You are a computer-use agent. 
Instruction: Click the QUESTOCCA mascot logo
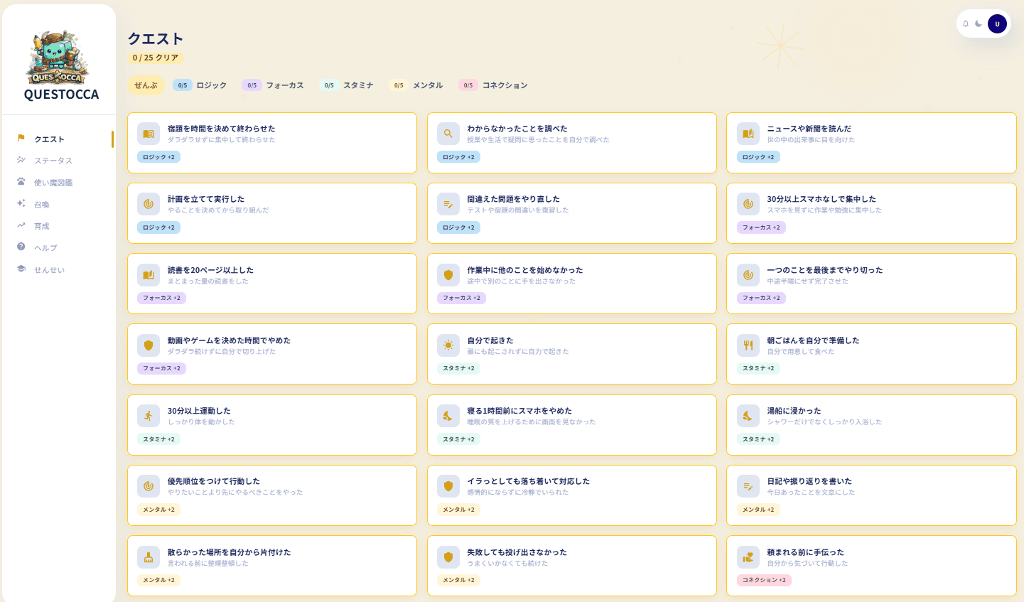[58, 58]
